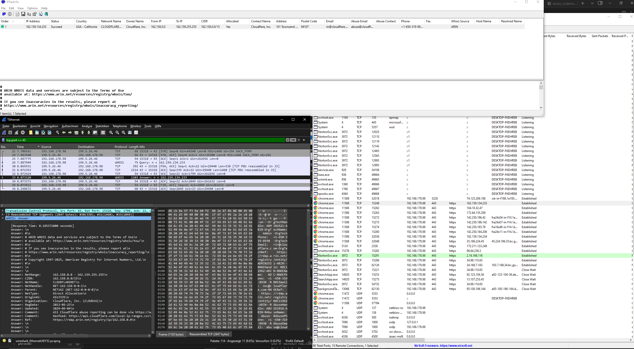Go to a specific packet in Wireshark
634x349 pixels.
click(x=76, y=132)
